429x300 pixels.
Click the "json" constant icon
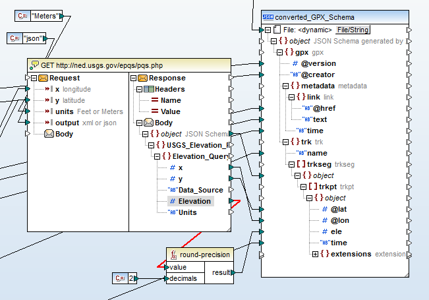[15, 39]
